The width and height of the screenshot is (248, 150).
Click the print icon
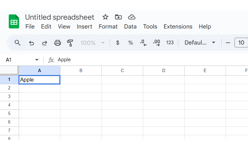point(57,43)
